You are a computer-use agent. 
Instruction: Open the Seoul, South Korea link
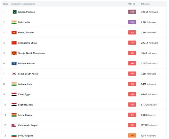[x=28, y=74]
